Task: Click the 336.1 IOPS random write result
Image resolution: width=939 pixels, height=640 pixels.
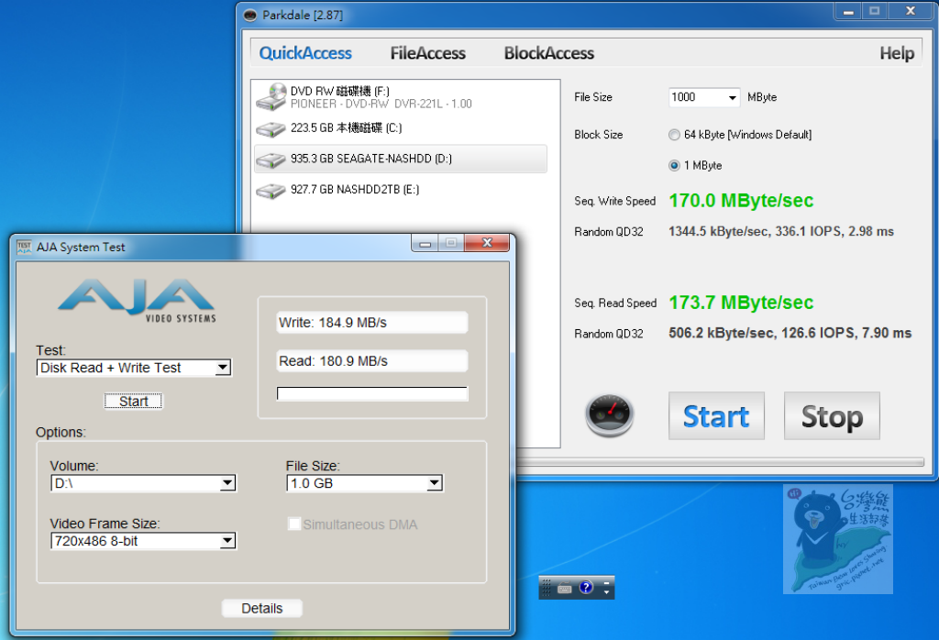Action: [x=808, y=232]
